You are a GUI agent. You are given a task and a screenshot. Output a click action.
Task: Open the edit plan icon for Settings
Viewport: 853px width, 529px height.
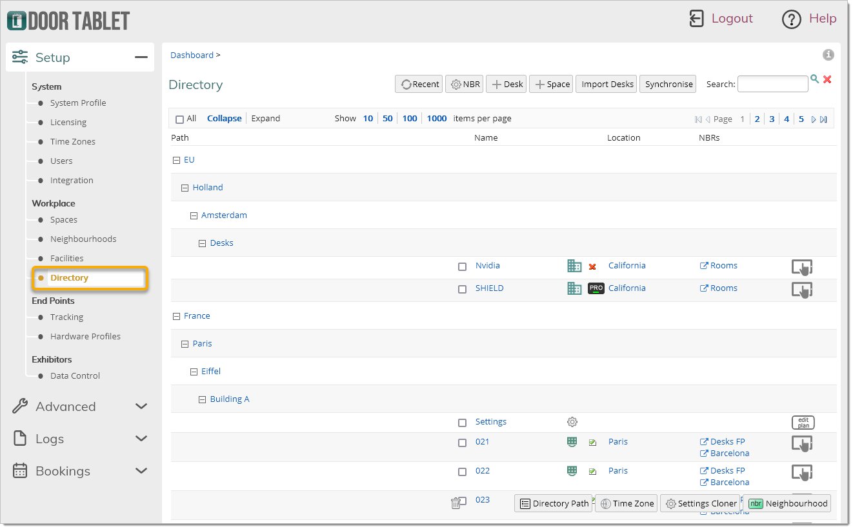point(803,423)
